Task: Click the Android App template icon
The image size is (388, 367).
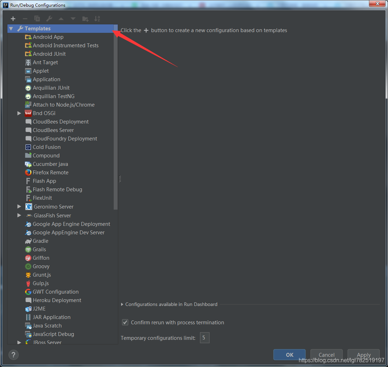Action: [x=28, y=37]
